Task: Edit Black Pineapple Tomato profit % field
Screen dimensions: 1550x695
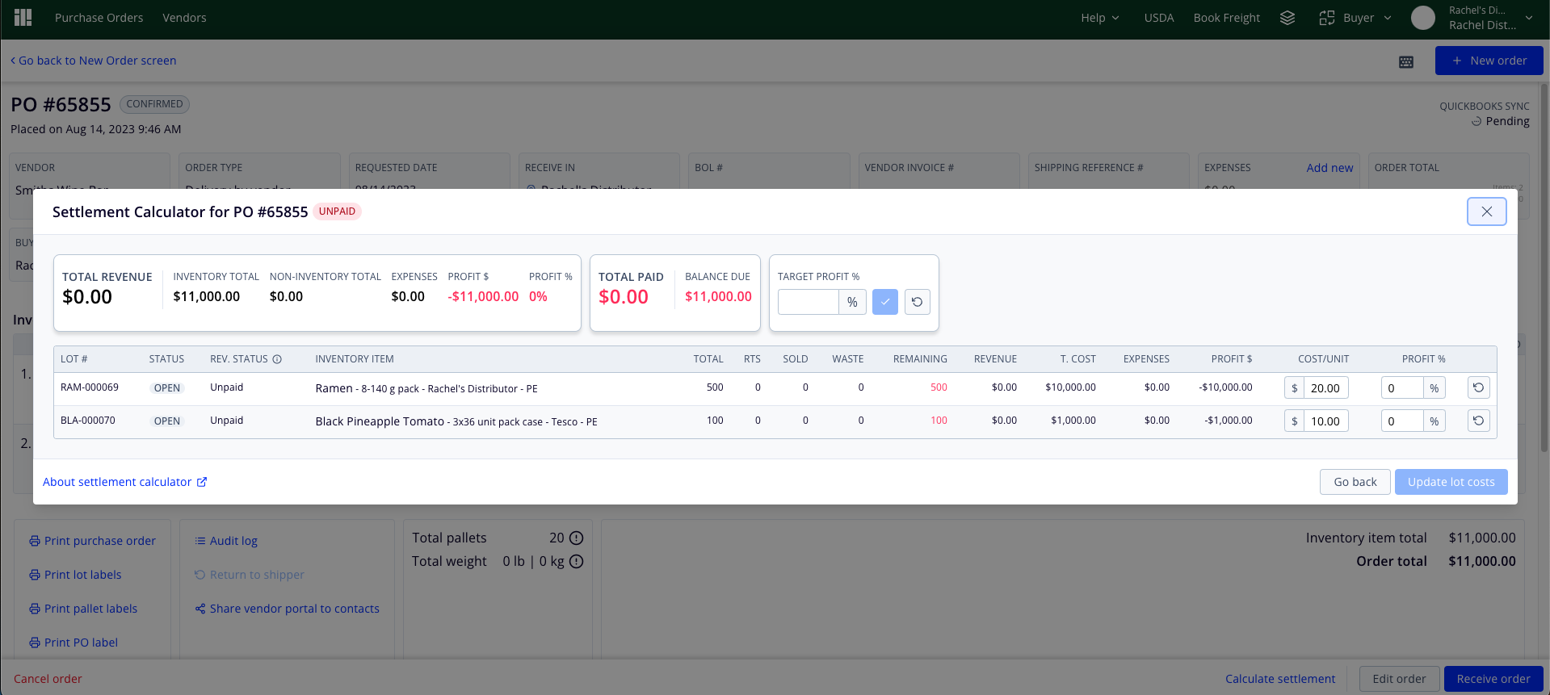Action: 1402,421
